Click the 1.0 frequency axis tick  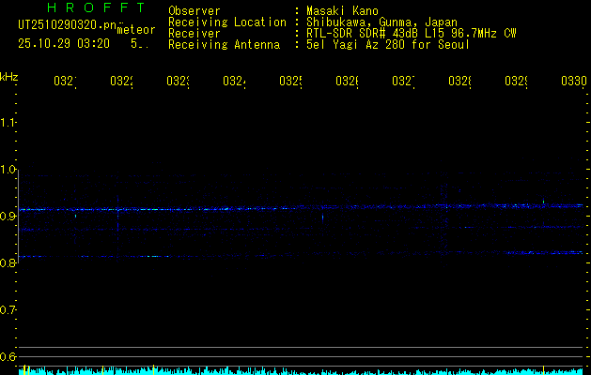[8, 170]
